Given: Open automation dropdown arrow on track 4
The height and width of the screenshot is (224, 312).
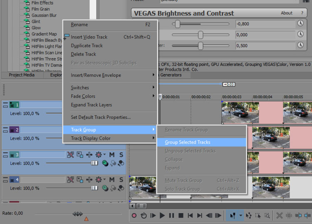Looking at the screenshot, I should (x=104, y=180).
